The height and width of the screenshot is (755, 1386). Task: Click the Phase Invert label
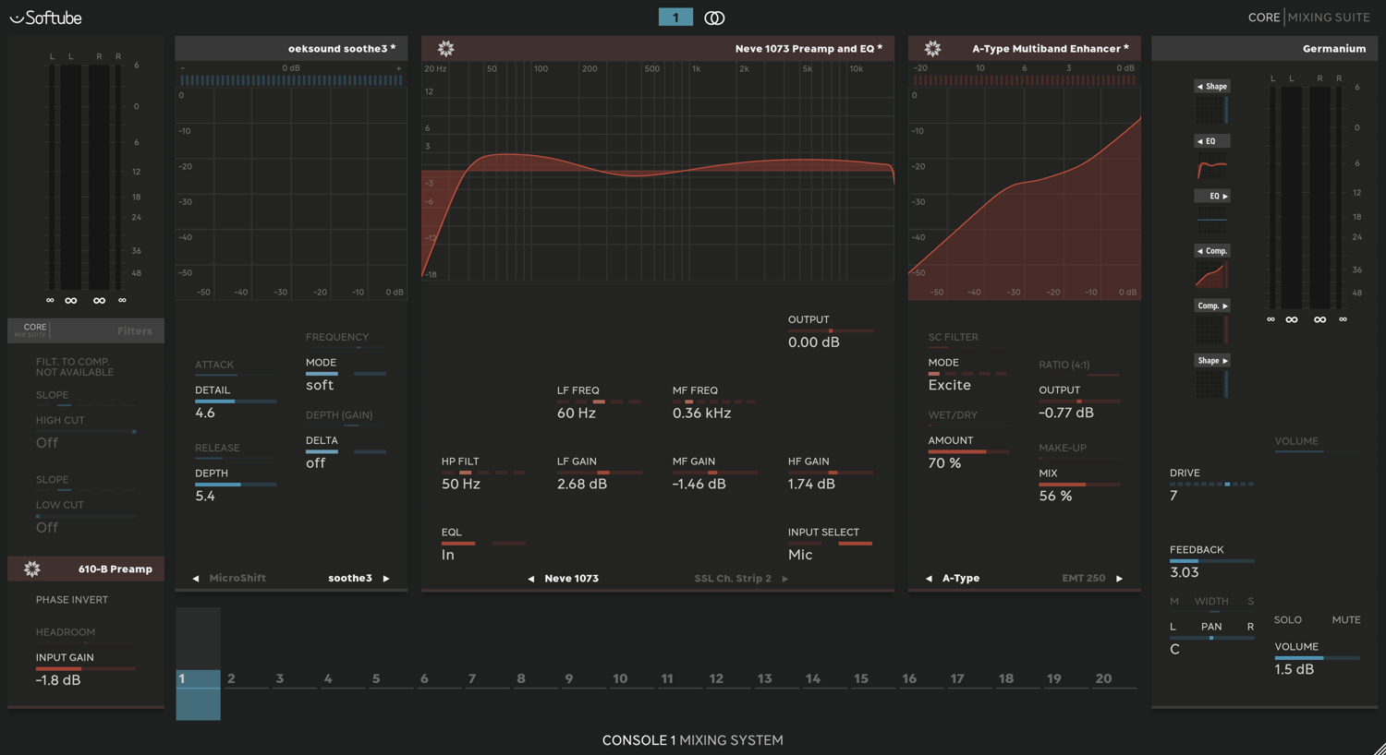click(72, 600)
